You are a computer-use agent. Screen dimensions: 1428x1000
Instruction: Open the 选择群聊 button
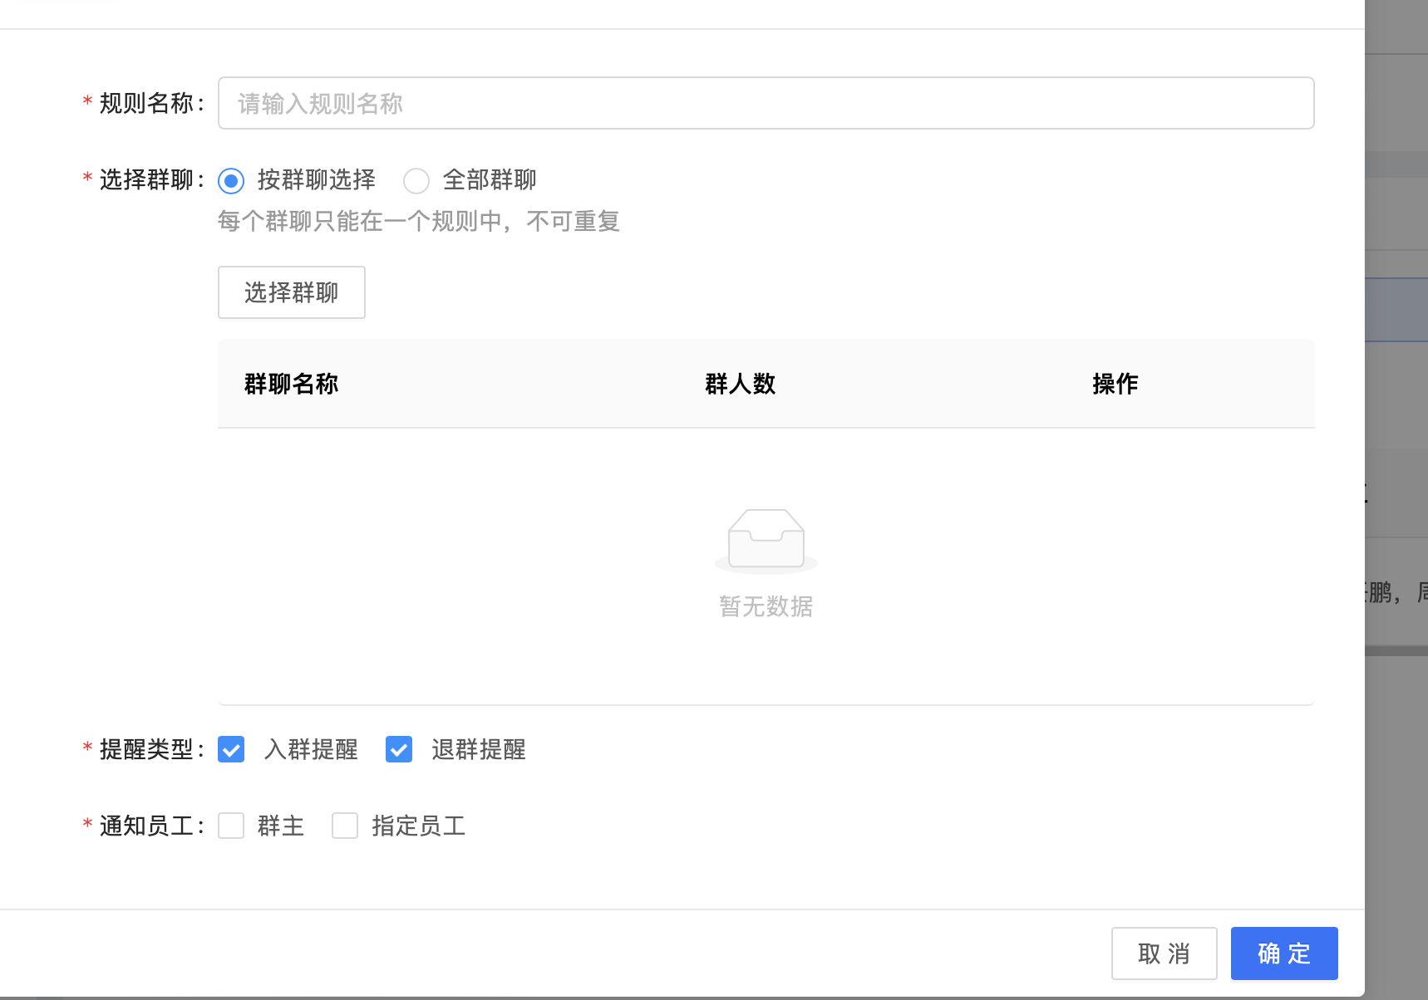pyautogui.click(x=291, y=292)
